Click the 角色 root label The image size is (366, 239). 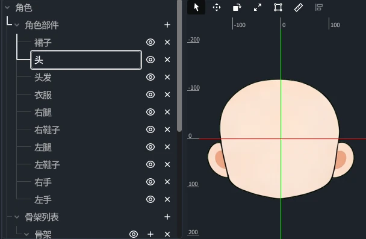23,8
